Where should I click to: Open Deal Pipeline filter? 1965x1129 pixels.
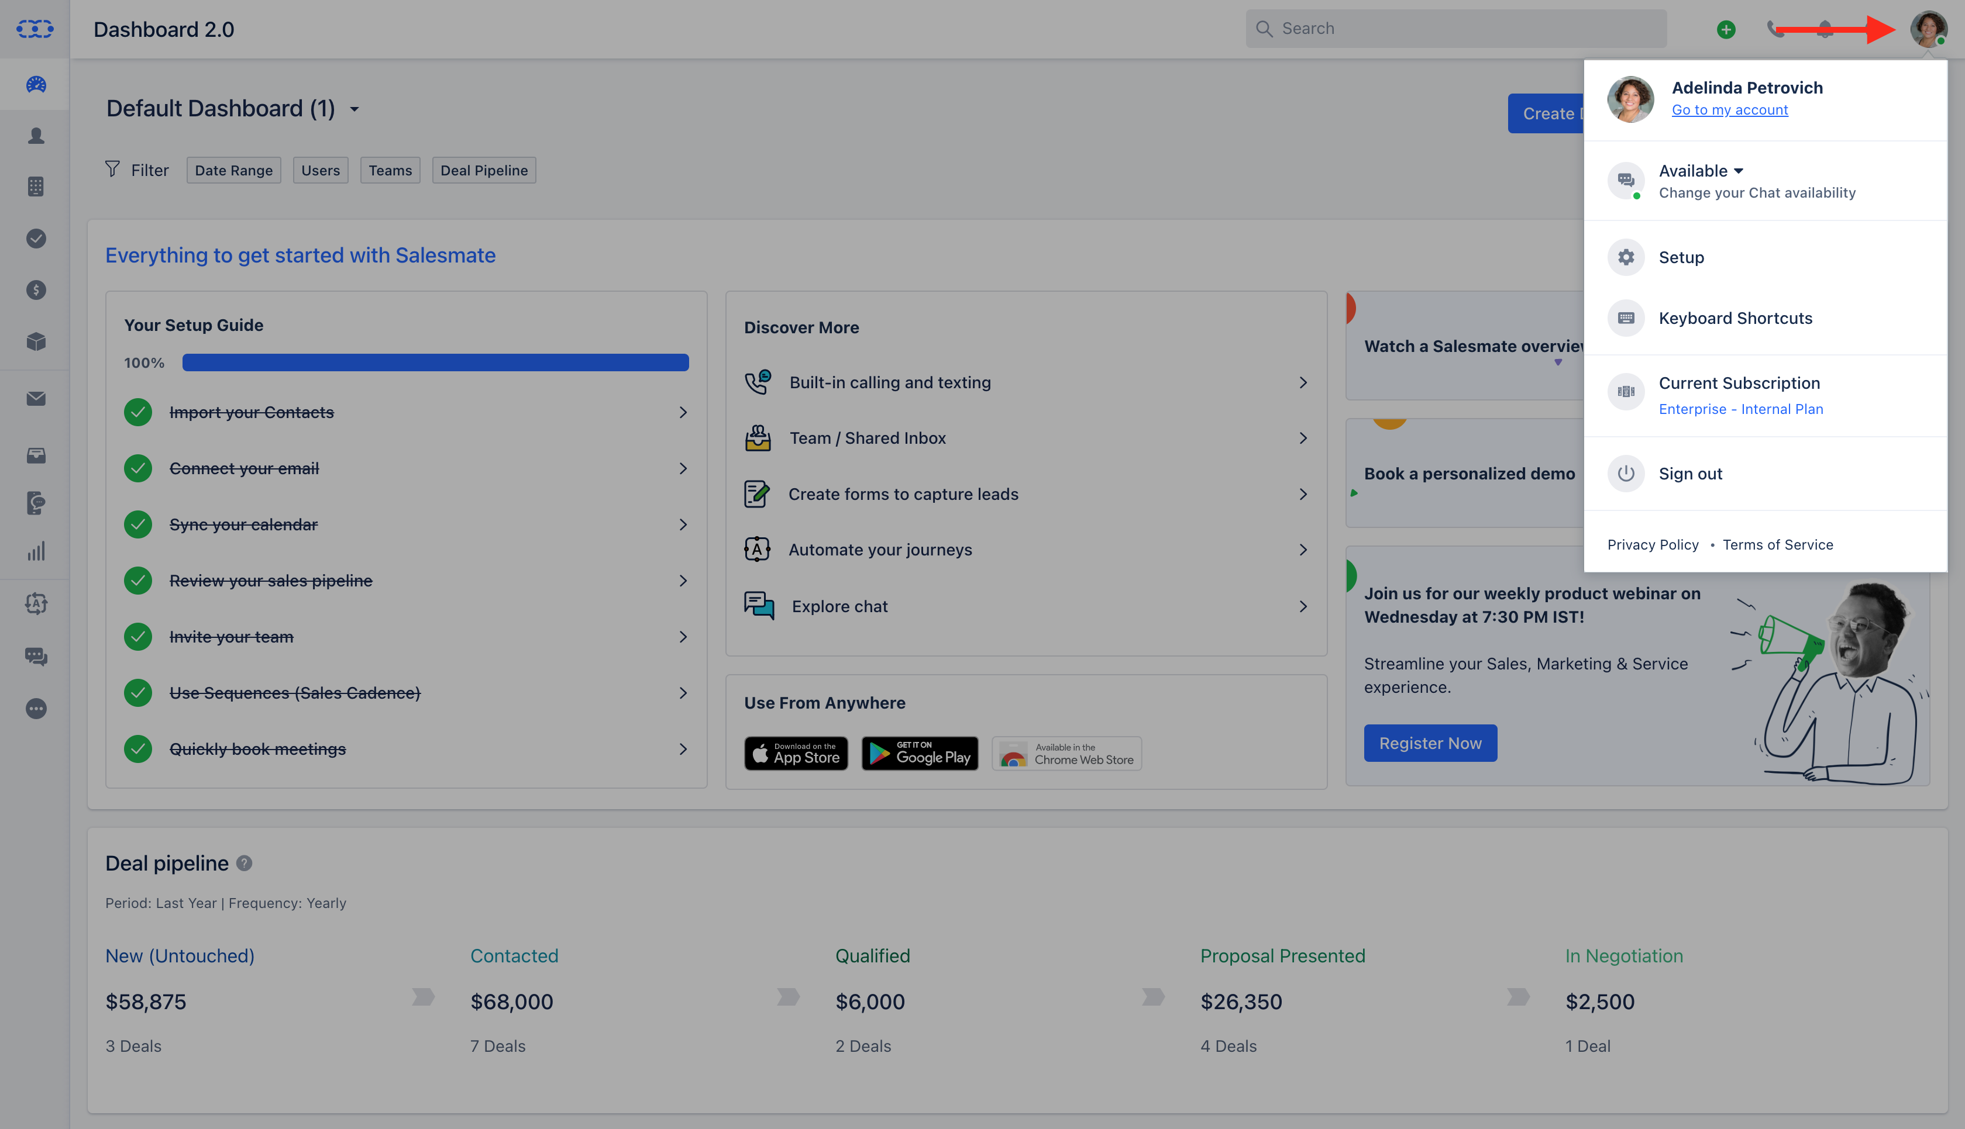(x=484, y=171)
